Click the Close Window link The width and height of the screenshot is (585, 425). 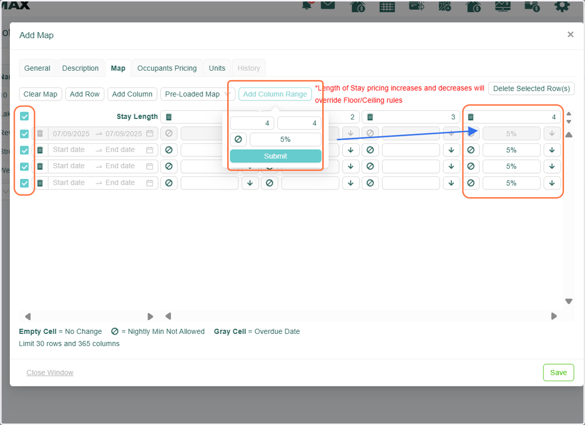50,372
